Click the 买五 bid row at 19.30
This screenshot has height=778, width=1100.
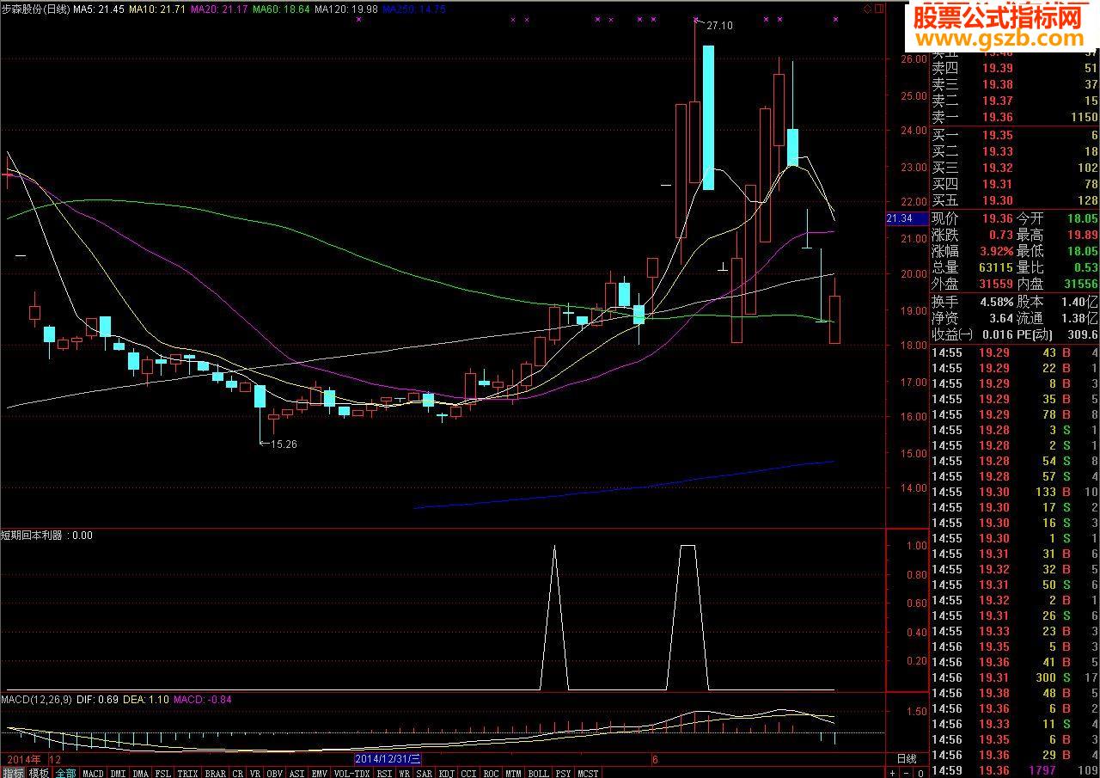[1015, 200]
